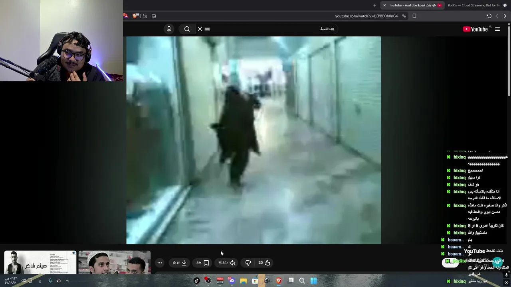This screenshot has height=287, width=511.
Task: Open TikTok from the taskbar
Action: coord(196,281)
